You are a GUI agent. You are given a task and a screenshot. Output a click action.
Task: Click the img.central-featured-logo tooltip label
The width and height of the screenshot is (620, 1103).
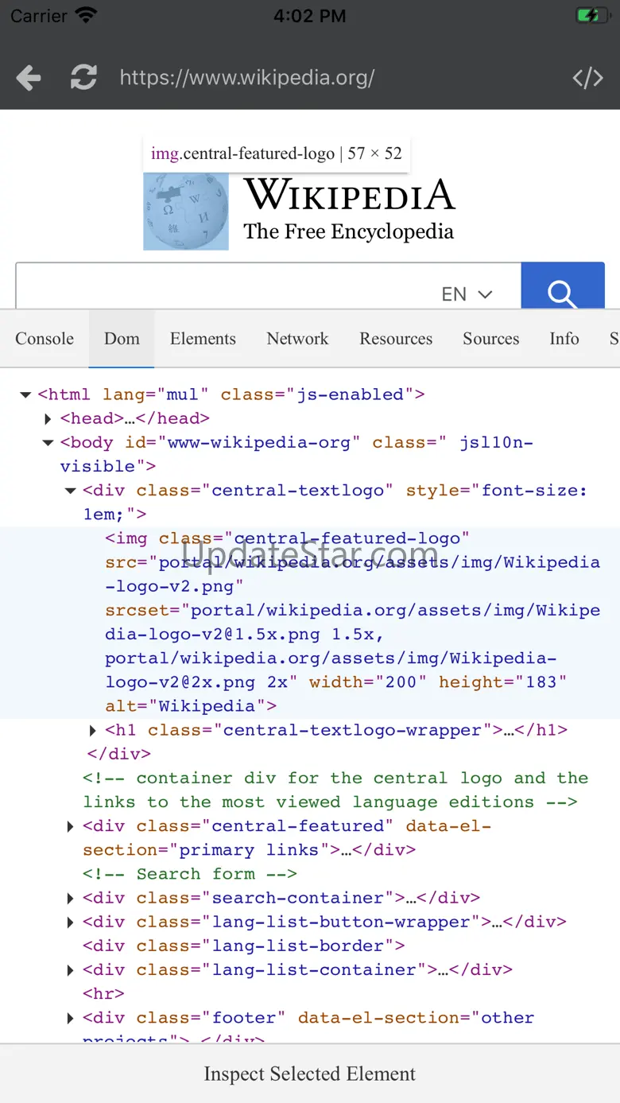(276, 153)
